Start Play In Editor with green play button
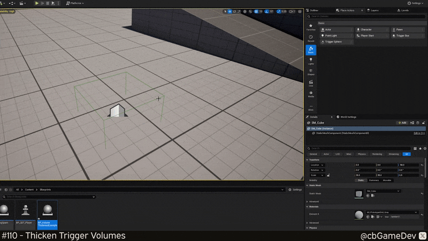428x241 pixels. tap(36, 3)
